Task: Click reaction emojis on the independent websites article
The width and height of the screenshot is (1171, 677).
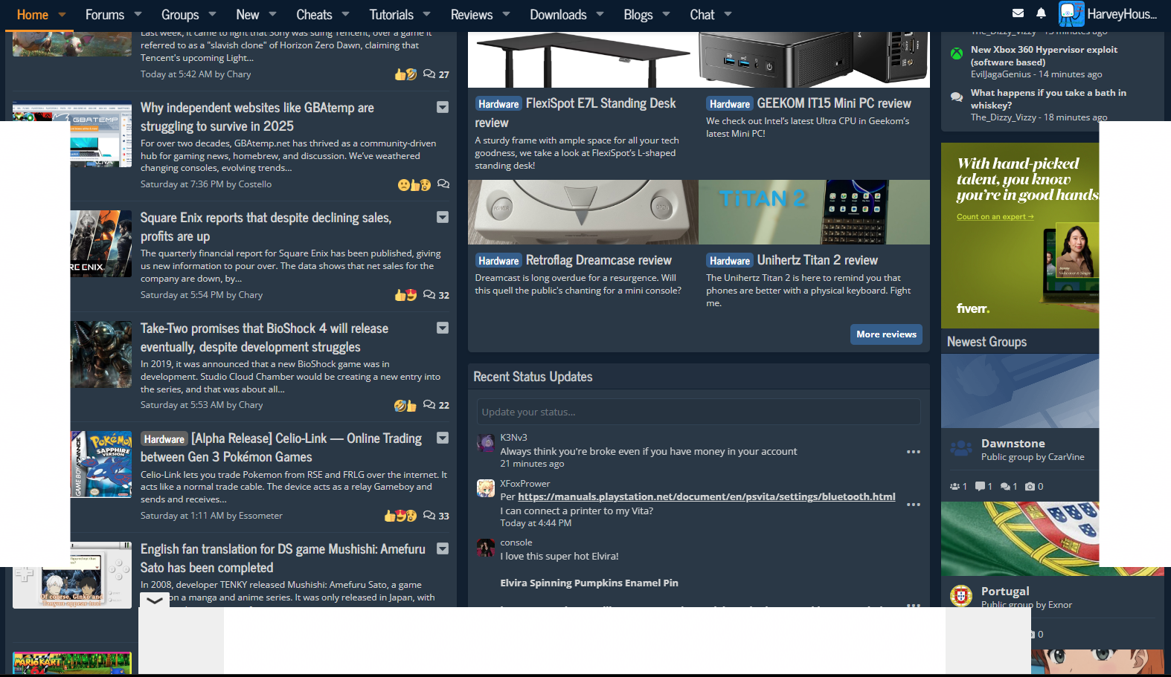Action: 414,184
